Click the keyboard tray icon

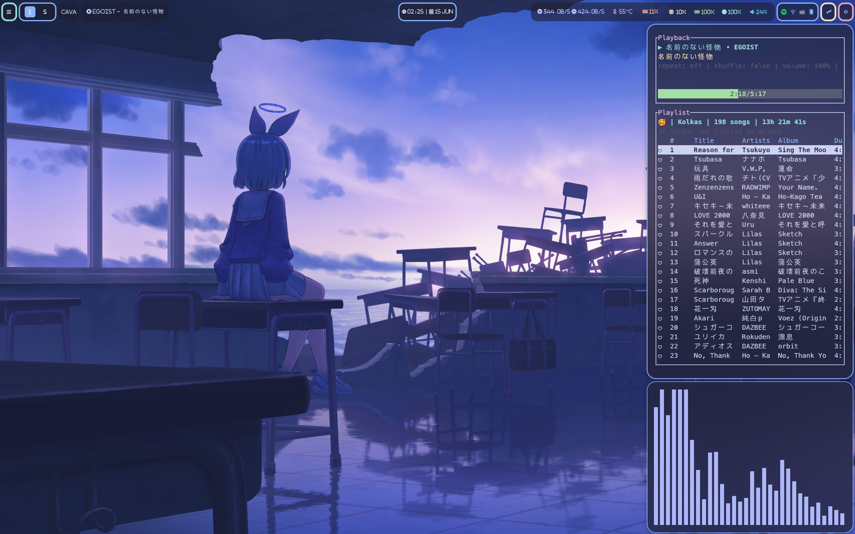(x=802, y=12)
